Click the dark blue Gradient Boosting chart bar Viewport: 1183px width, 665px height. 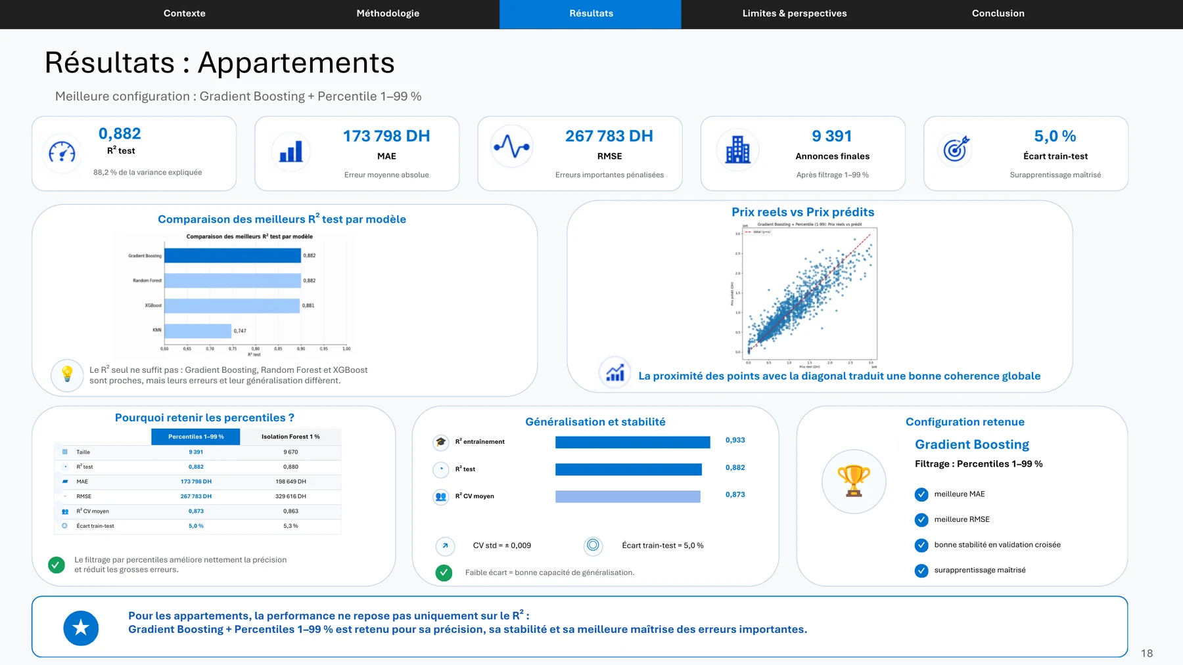[x=233, y=255]
